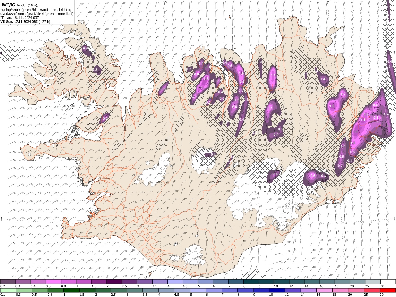The height and width of the screenshot is (297, 396).
Task: Click the '15W' longitude label at top
Action: [x=328, y=2]
